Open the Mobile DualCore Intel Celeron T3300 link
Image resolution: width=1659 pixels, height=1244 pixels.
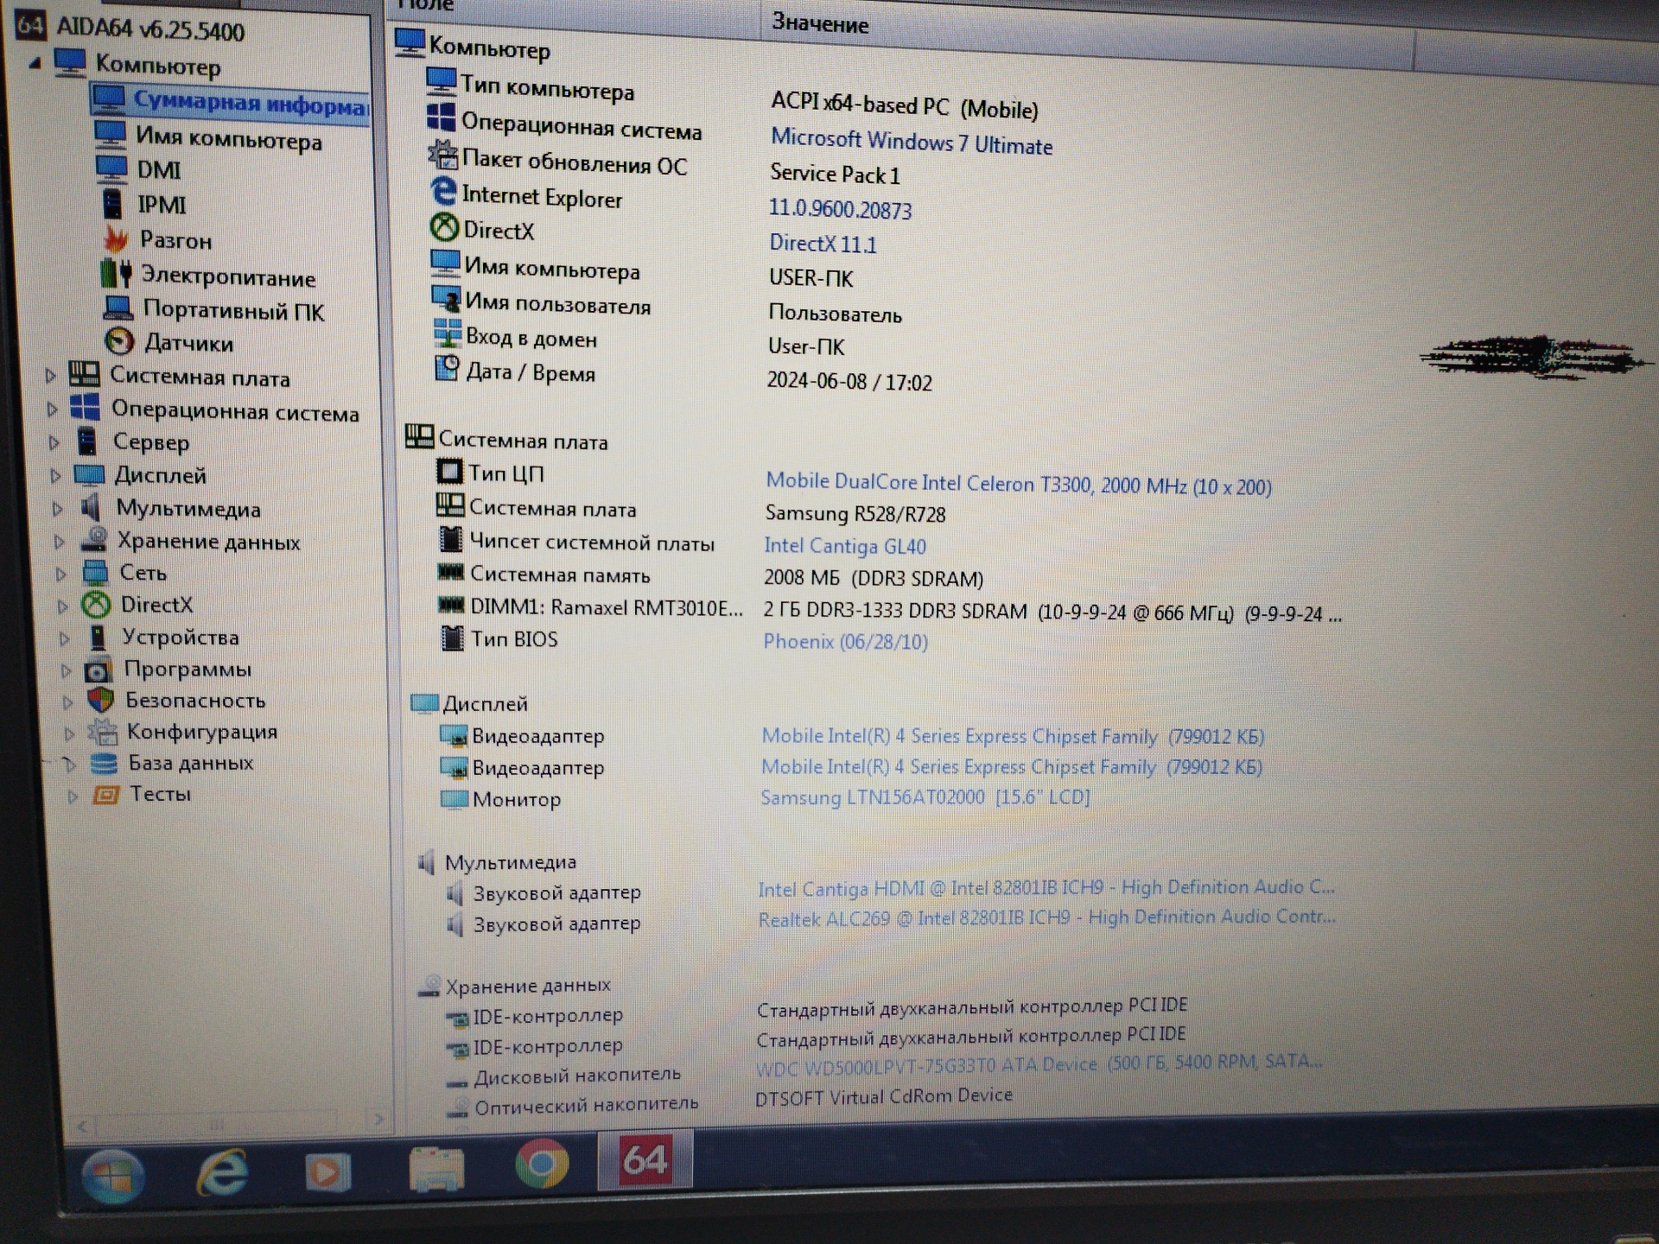click(1018, 484)
